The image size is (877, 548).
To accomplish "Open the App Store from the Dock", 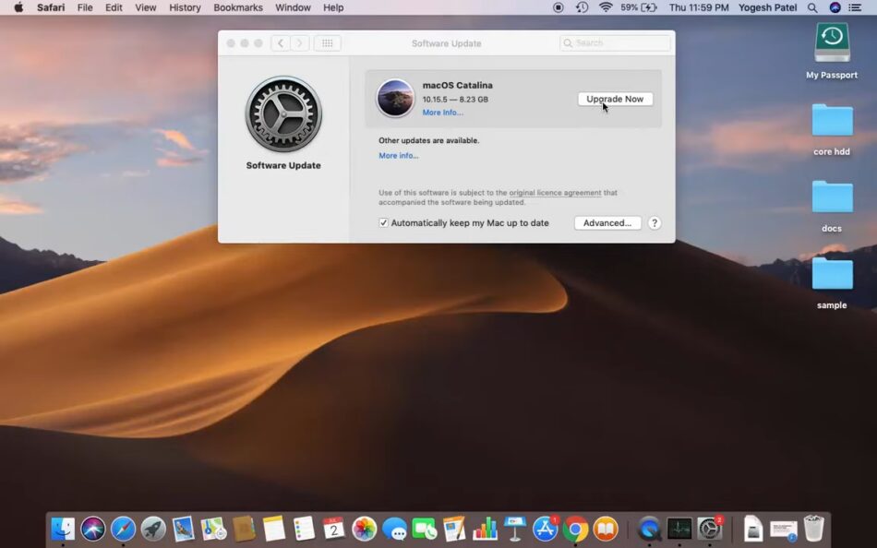I will click(x=545, y=530).
